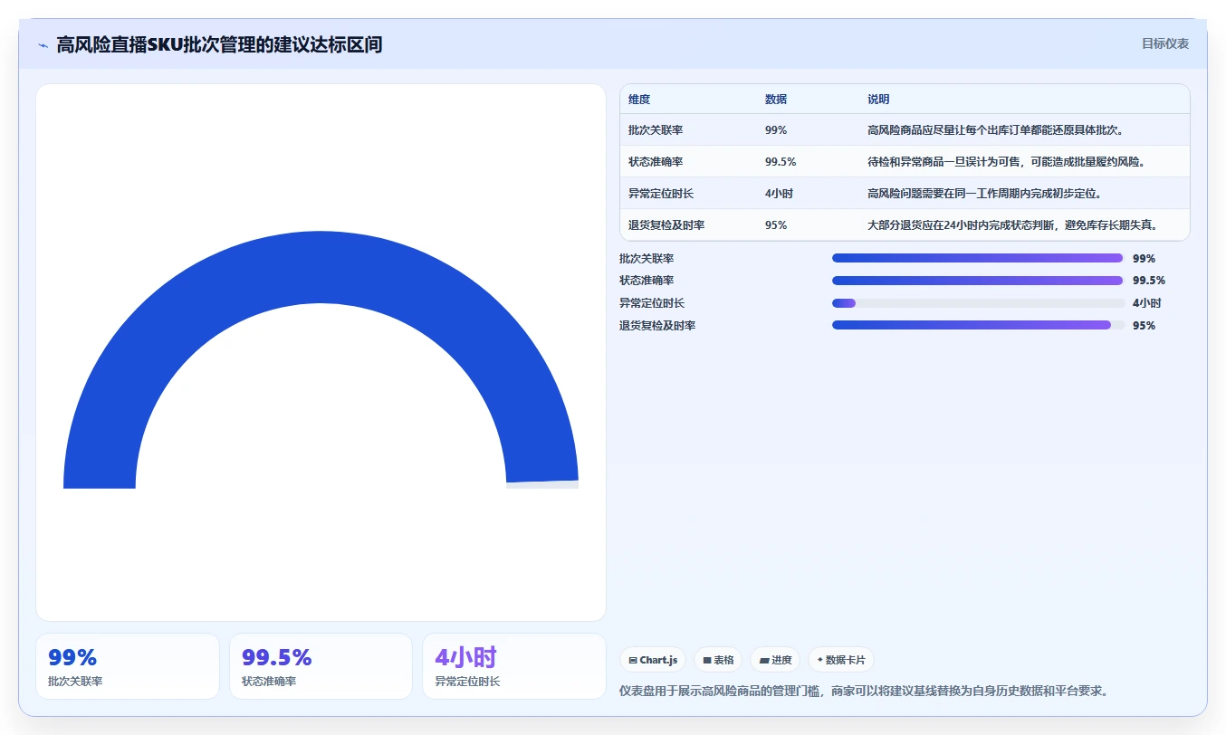The image size is (1226, 735).
Task: Click the 批次关联率 progress bar
Action: point(978,258)
